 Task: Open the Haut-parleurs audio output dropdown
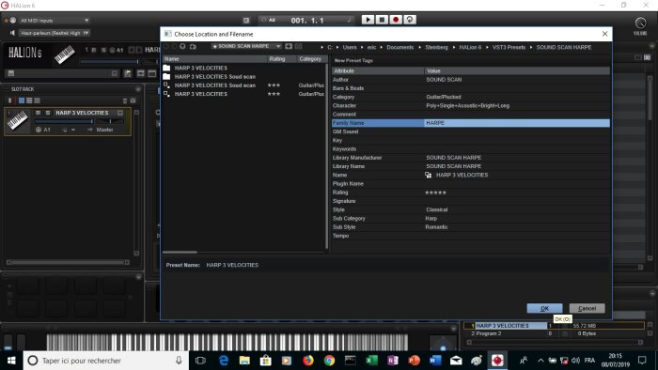pos(54,33)
